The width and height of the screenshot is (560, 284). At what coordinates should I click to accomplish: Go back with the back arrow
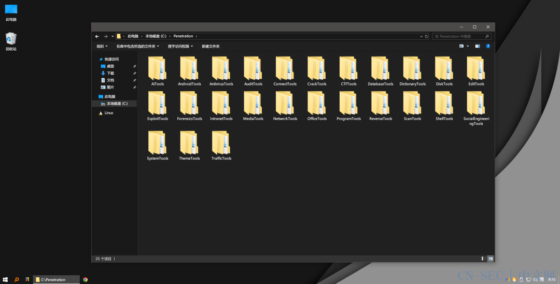pyautogui.click(x=97, y=36)
